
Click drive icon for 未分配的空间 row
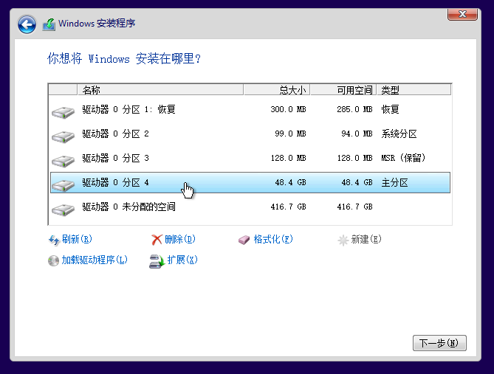(x=63, y=209)
